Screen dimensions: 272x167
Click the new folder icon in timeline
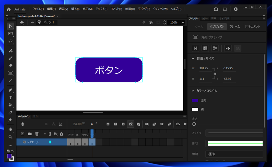(x=30, y=133)
